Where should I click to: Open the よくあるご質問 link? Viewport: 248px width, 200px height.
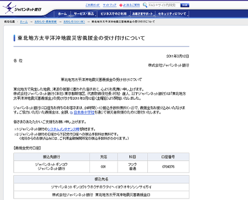[x=131, y=5]
